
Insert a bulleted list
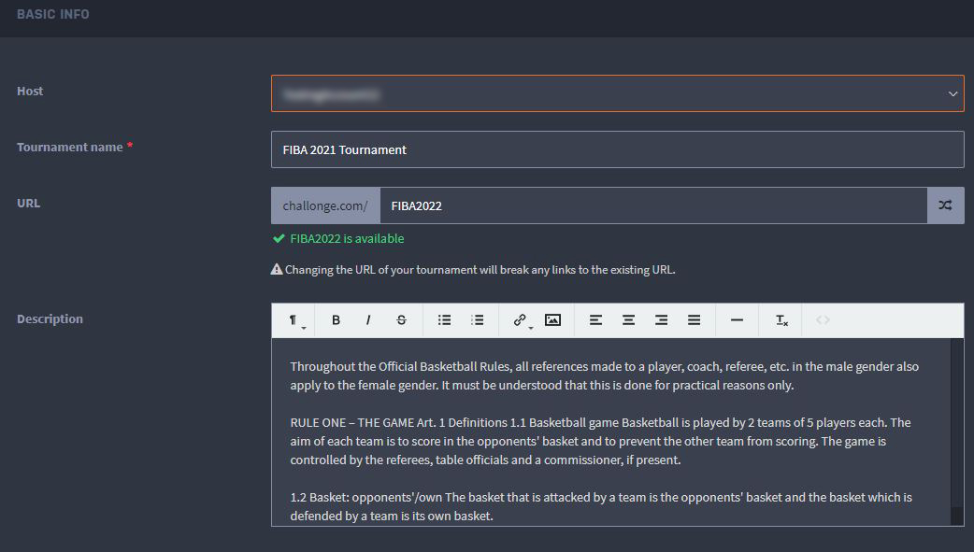click(444, 319)
